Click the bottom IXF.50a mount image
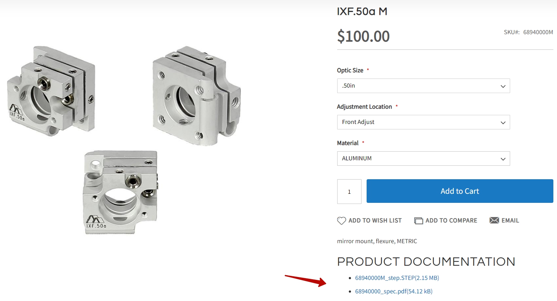Image resolution: width=557 pixels, height=301 pixels. (x=121, y=192)
